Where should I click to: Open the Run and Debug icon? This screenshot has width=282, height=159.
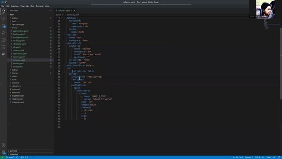4,33
